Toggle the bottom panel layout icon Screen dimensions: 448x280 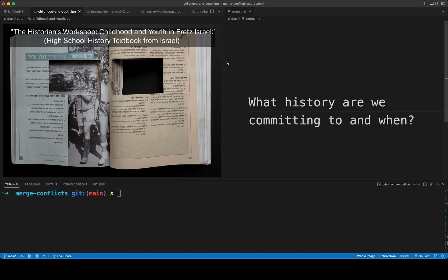point(432,4)
